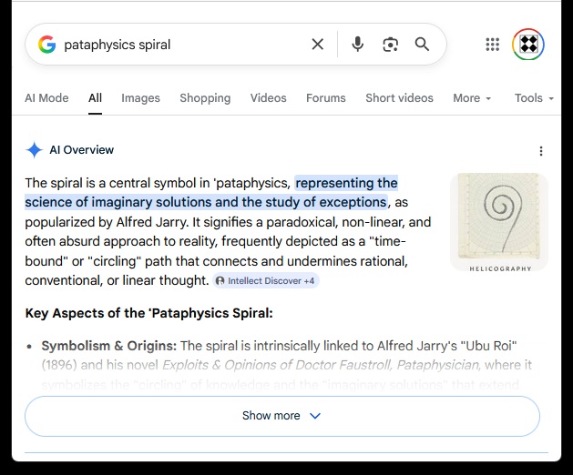
Task: Expand the More search filters dropdown
Action: [x=471, y=98]
